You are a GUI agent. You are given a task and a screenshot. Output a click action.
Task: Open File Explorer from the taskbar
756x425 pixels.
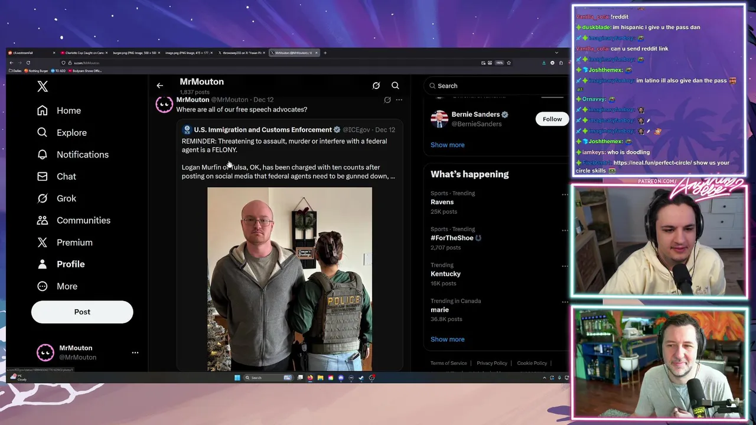pos(320,378)
